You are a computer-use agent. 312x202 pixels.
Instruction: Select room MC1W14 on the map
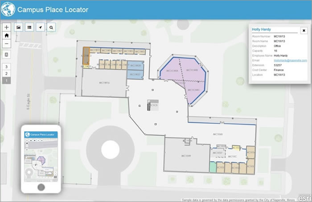(104, 83)
